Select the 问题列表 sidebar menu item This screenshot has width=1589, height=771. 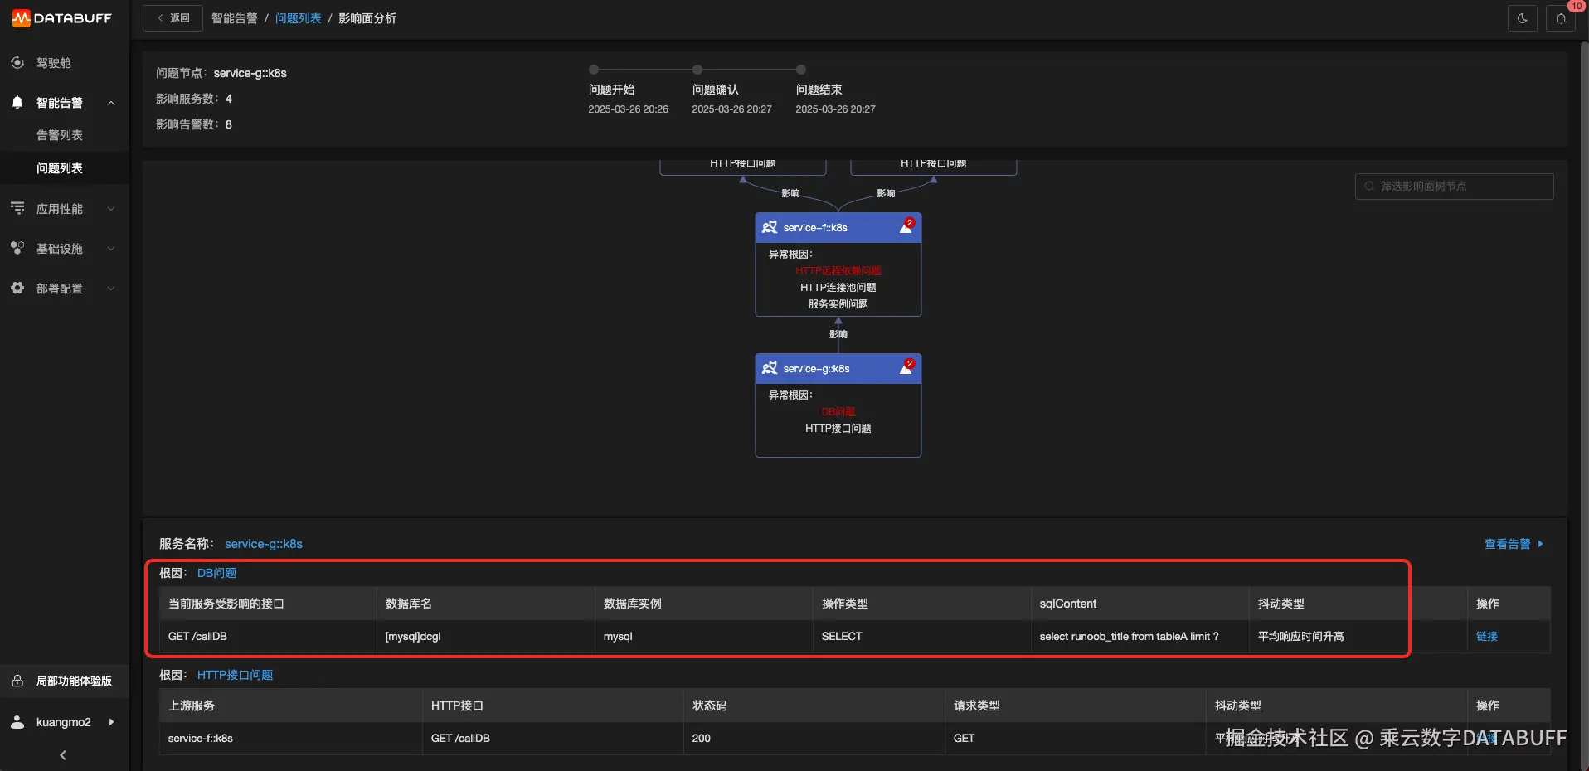coord(65,168)
